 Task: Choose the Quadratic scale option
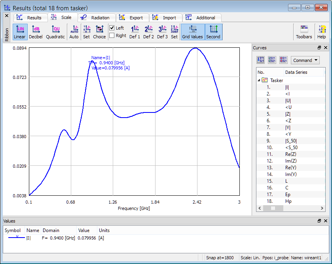click(x=55, y=32)
